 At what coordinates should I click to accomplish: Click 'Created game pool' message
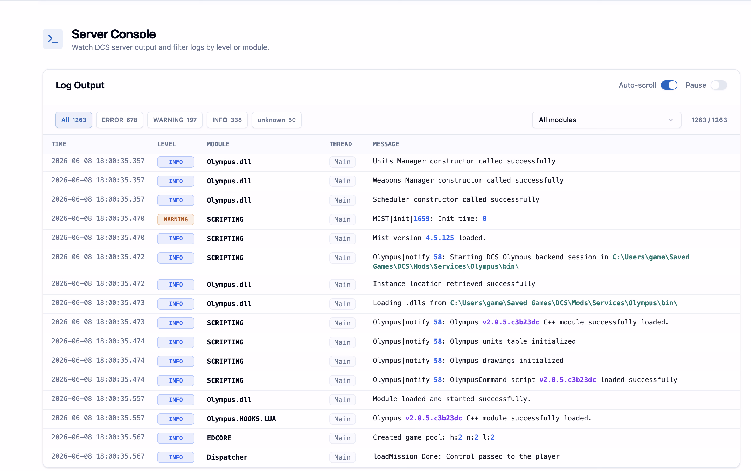pos(434,437)
